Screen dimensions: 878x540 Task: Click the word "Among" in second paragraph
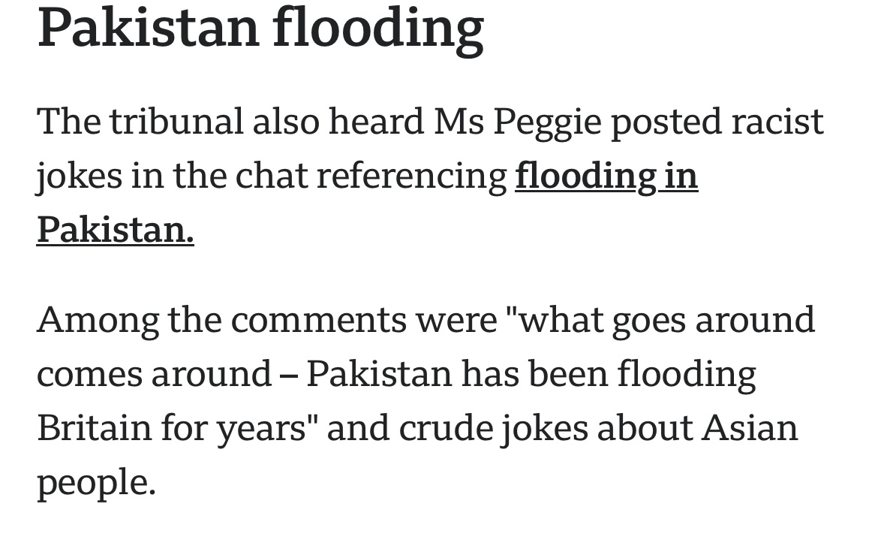pyautogui.click(x=97, y=320)
